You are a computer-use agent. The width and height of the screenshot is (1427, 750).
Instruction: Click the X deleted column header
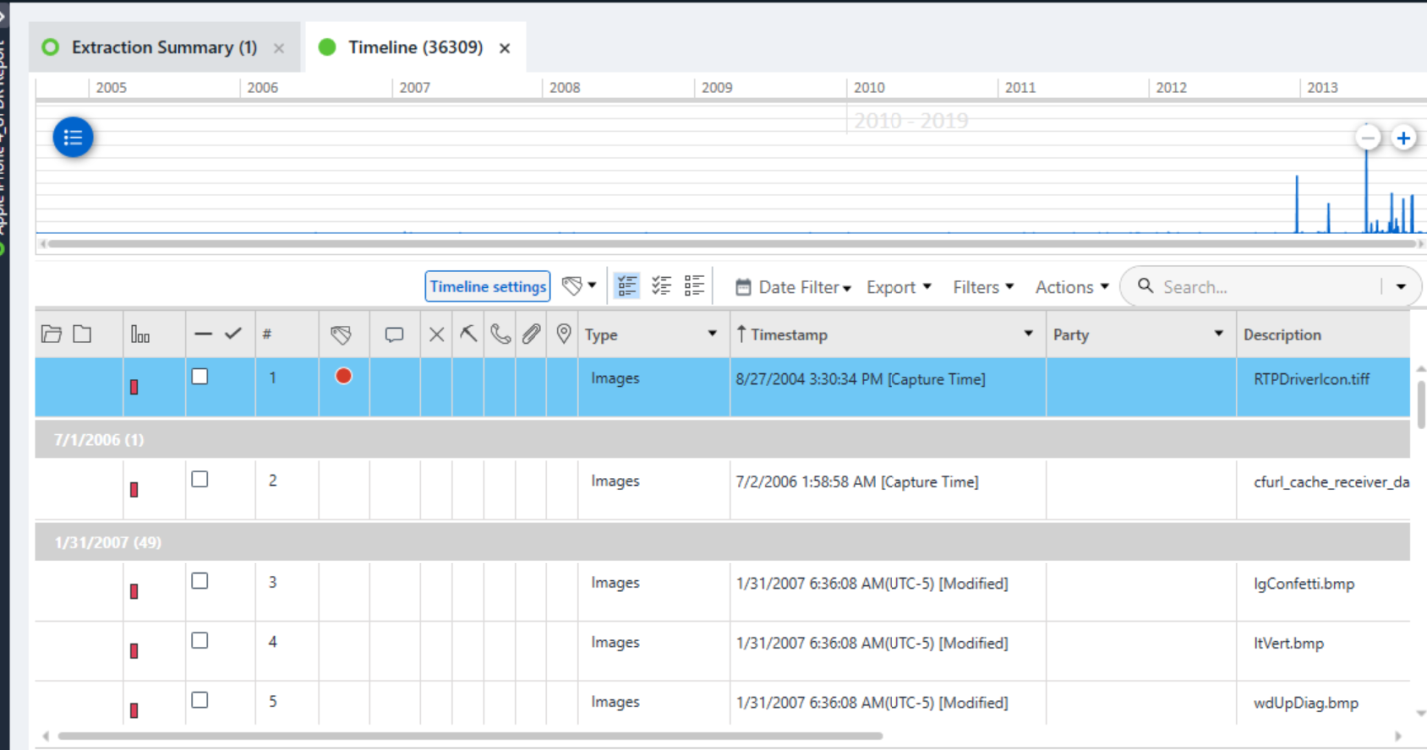pos(436,335)
